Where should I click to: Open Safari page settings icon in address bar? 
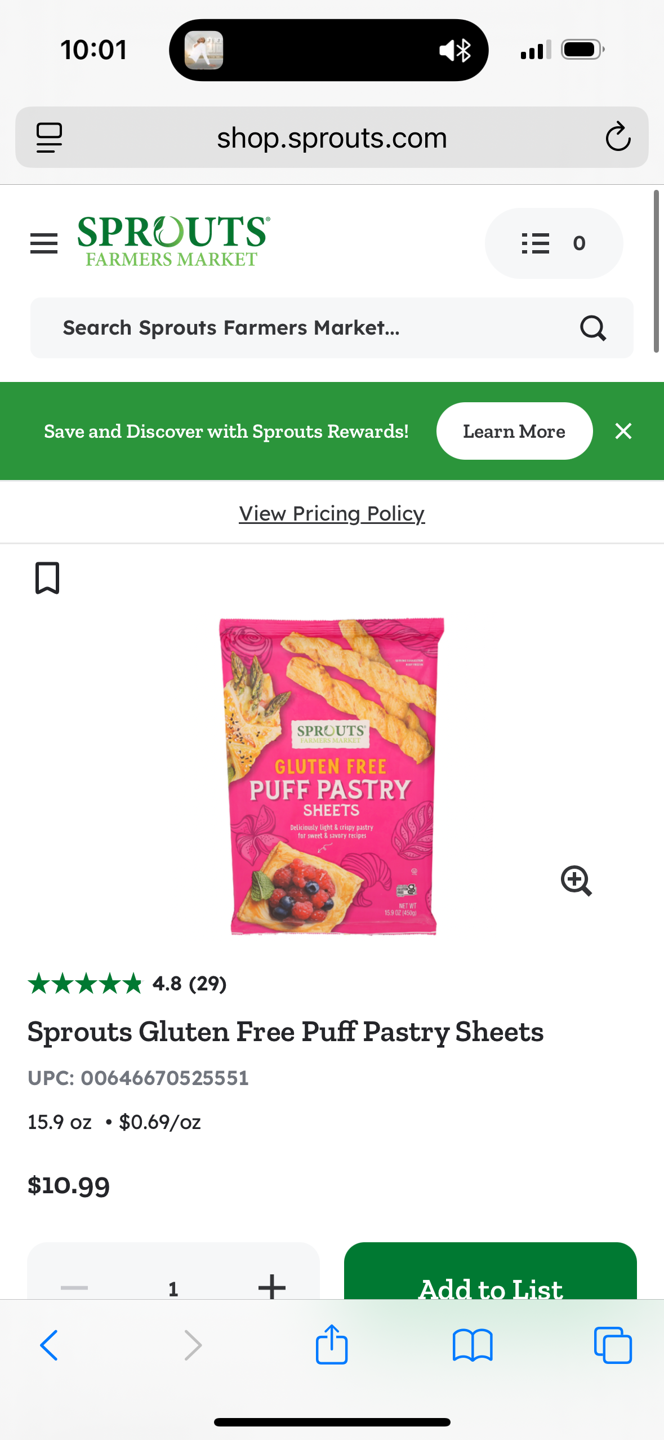50,137
